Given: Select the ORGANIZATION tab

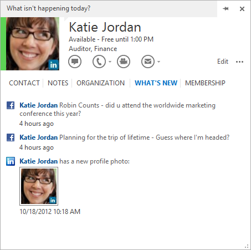Looking at the screenshot, I should (101, 83).
